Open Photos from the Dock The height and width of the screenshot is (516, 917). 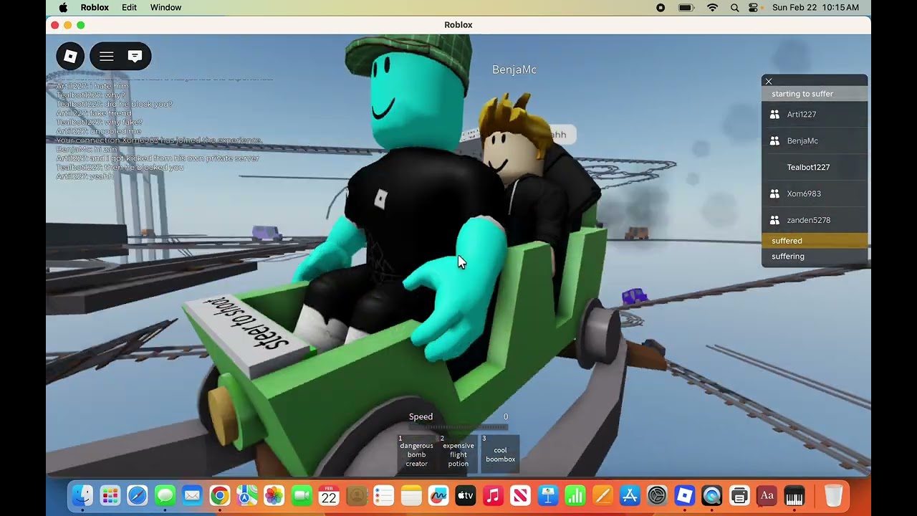click(274, 495)
